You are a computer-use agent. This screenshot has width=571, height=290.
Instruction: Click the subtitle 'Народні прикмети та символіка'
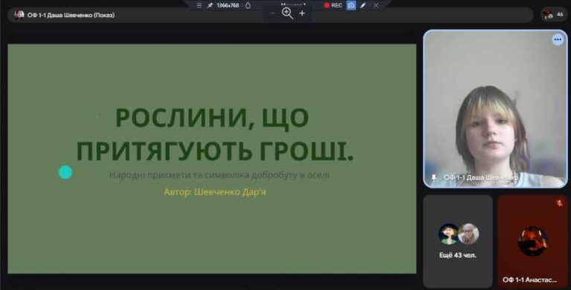(179, 175)
